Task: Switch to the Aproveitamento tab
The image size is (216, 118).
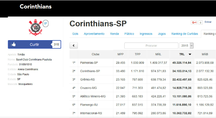Action: click(94, 34)
